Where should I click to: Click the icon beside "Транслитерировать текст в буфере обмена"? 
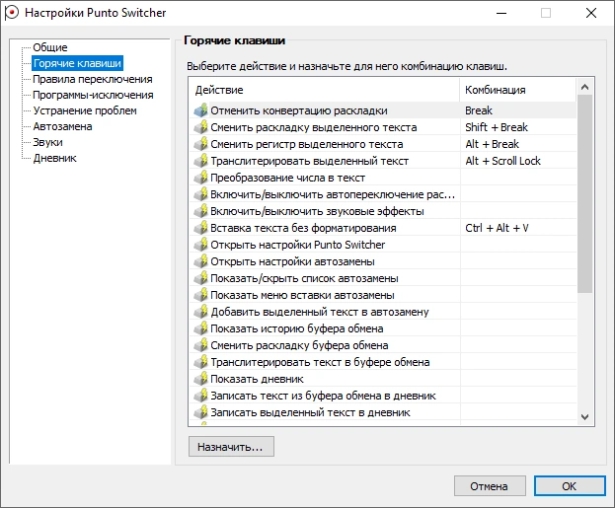click(x=200, y=362)
